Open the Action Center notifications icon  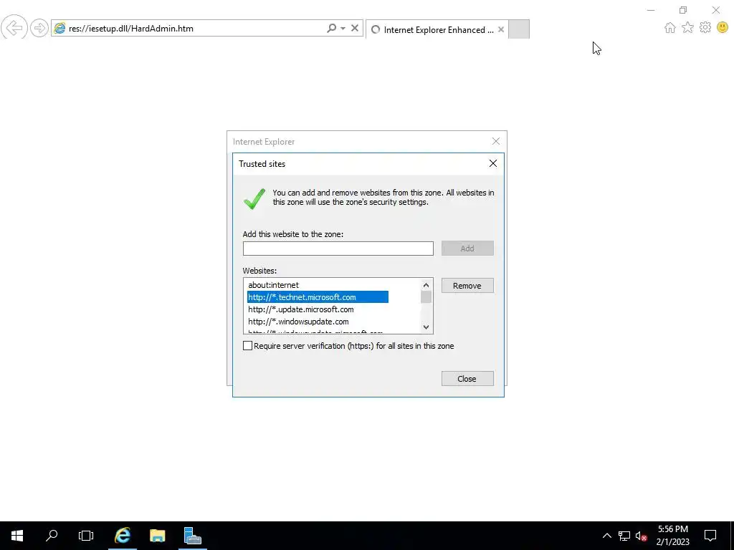click(710, 536)
